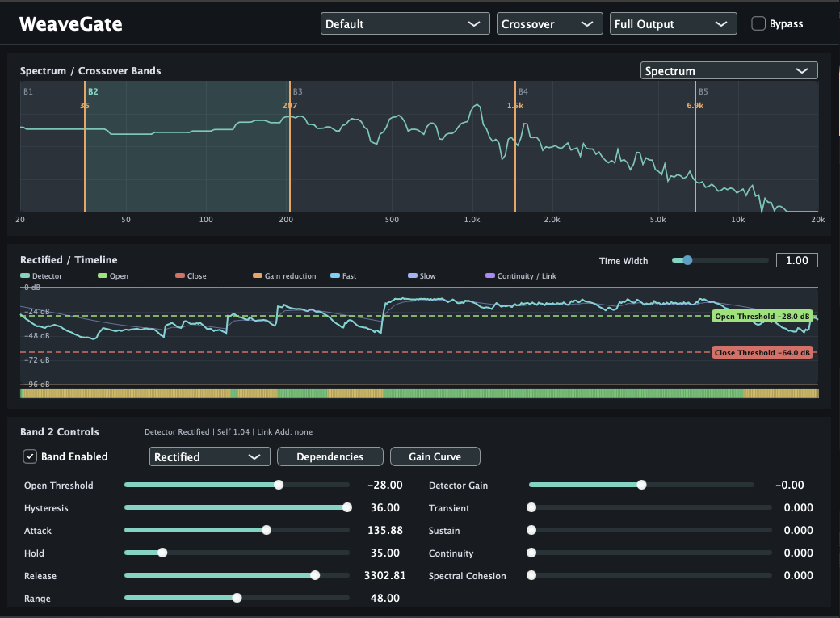The height and width of the screenshot is (618, 840).
Task: Open the Default preset dropdown
Action: (x=405, y=23)
